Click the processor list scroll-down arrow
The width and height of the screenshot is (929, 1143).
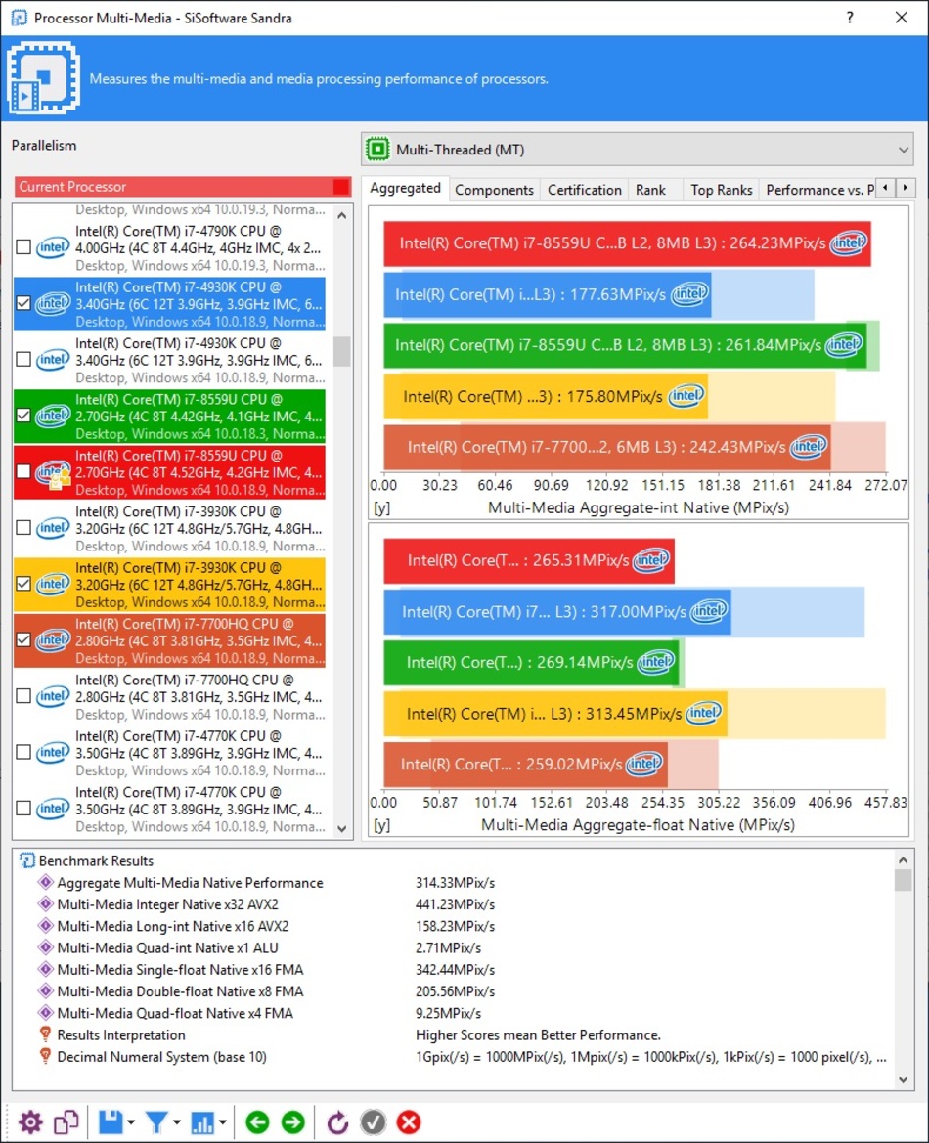(342, 829)
